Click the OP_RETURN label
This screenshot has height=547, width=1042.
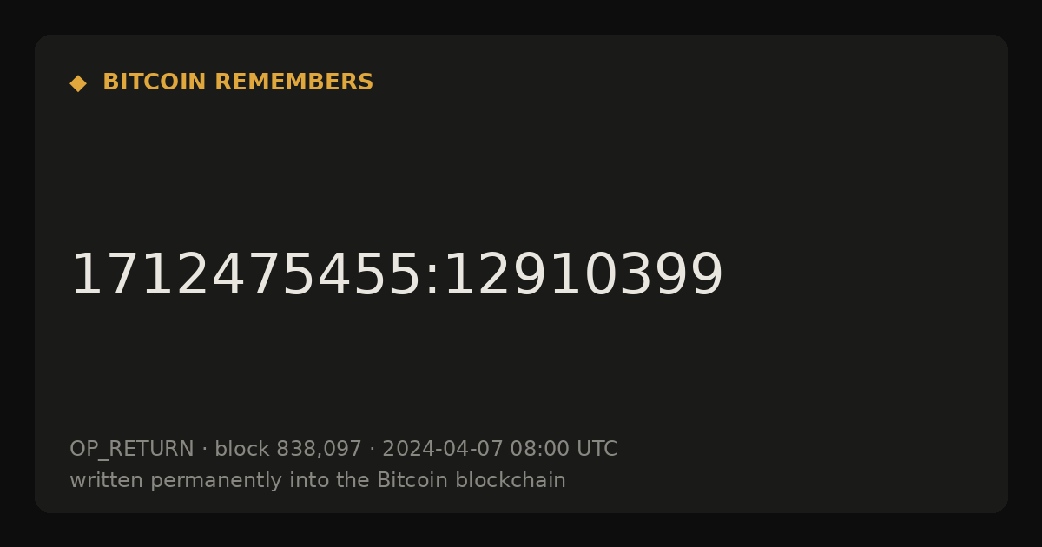(x=132, y=449)
